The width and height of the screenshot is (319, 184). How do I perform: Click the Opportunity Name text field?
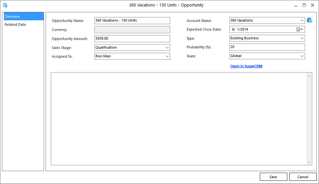132,21
